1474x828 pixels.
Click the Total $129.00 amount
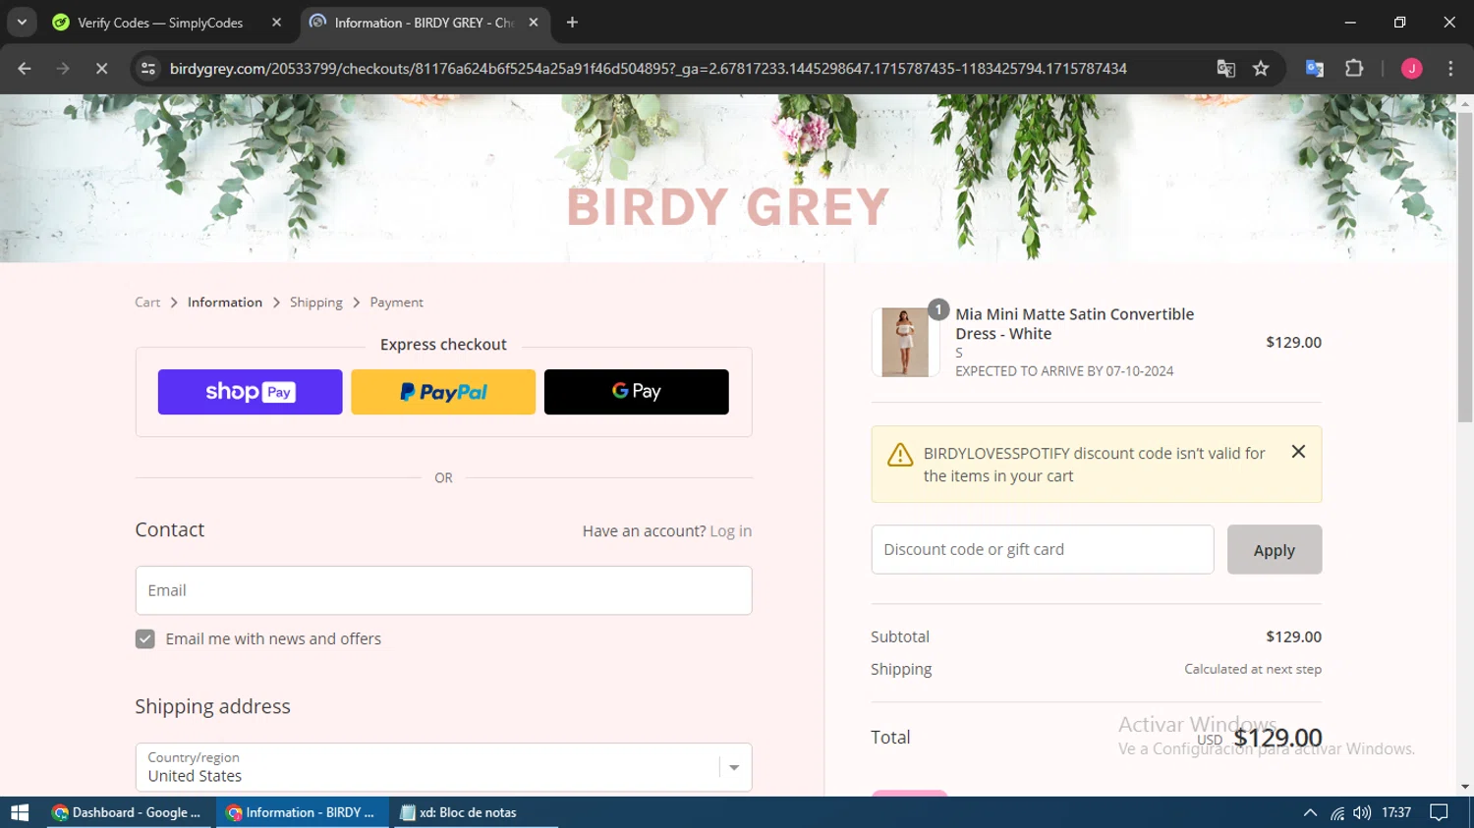[1277, 738]
